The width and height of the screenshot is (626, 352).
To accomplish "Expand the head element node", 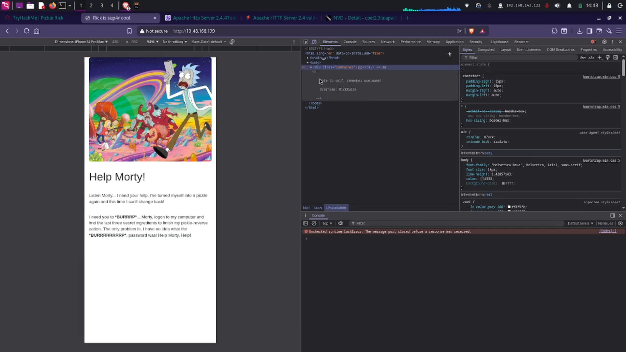I will pos(307,58).
